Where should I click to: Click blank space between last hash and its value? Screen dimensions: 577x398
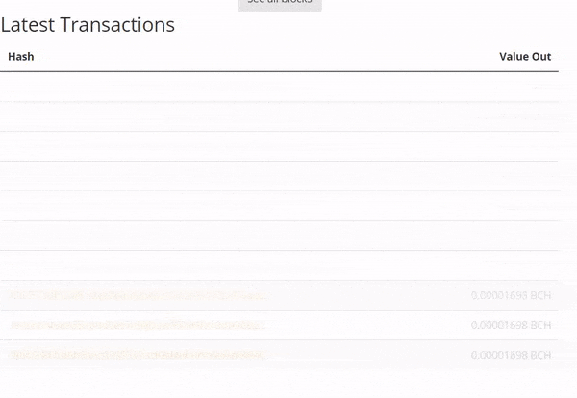[365, 355]
